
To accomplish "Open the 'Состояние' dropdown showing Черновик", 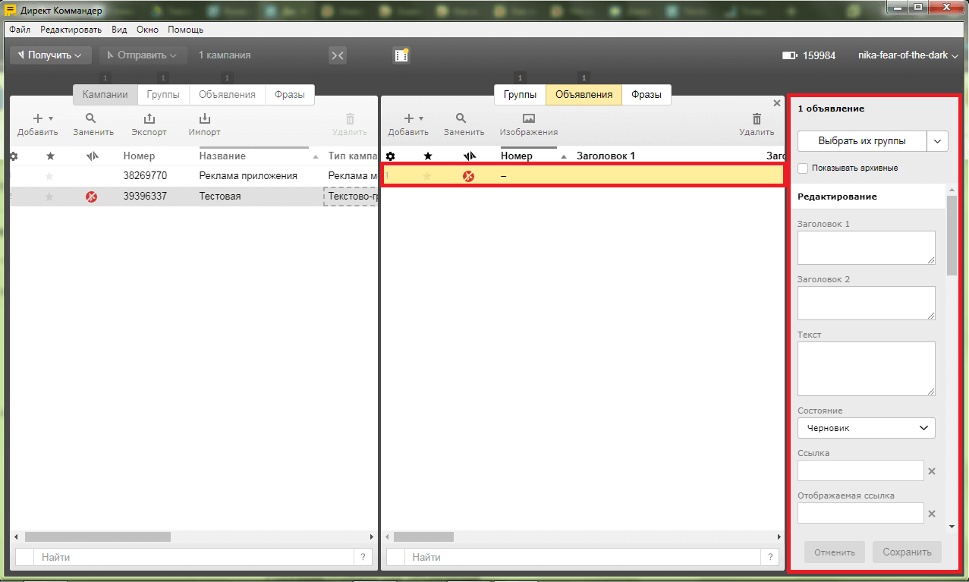I will (x=866, y=428).
